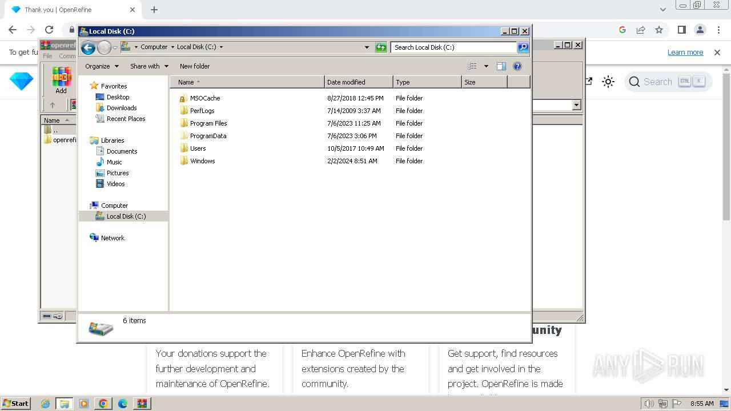
Task: Open Desktop in the navigation pane
Action: [118, 97]
